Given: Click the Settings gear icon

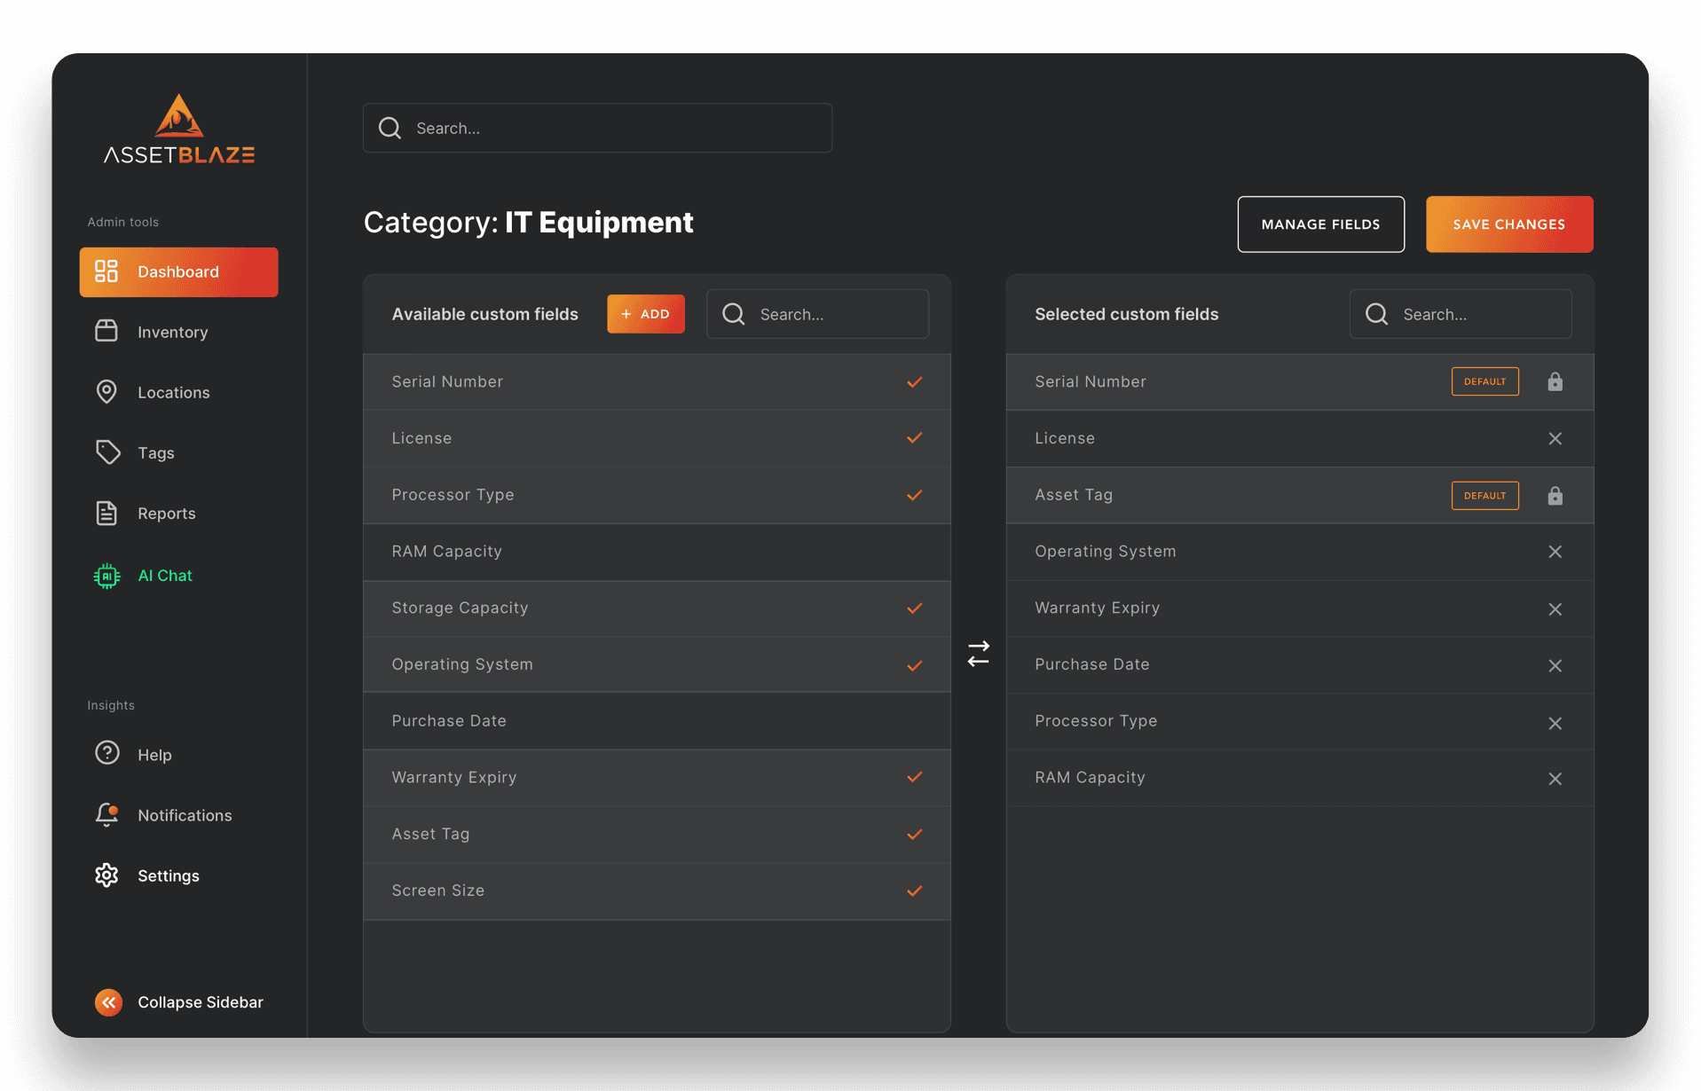Looking at the screenshot, I should tap(106, 875).
